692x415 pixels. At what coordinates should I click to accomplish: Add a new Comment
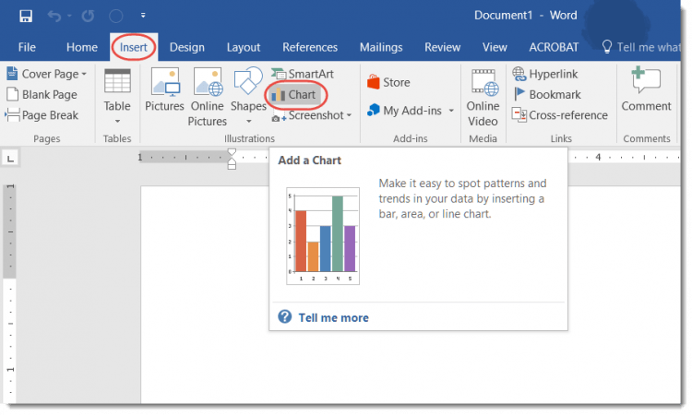646,89
